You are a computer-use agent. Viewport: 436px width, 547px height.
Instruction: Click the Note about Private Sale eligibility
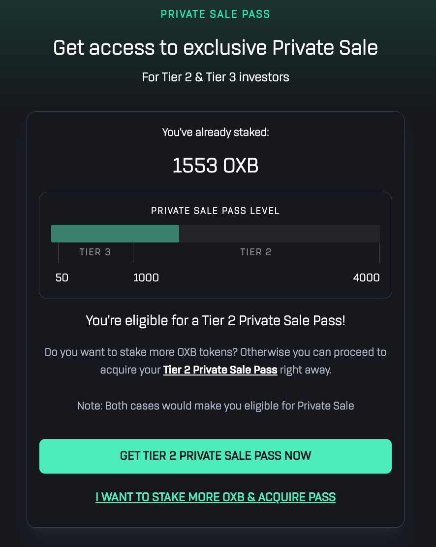tap(216, 406)
